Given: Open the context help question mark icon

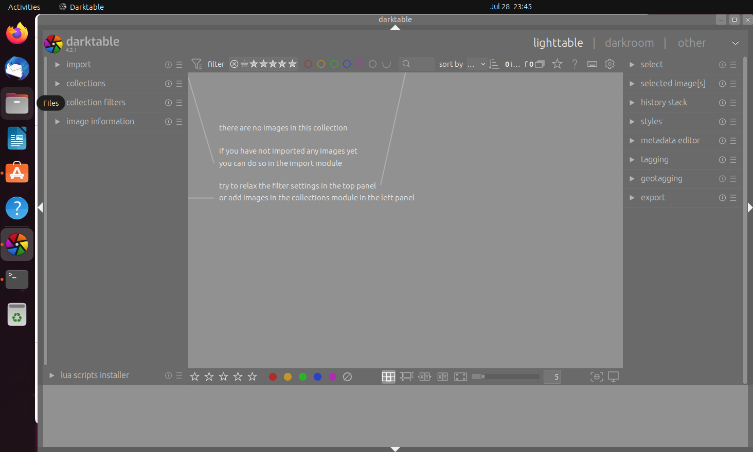Looking at the screenshot, I should click(575, 64).
